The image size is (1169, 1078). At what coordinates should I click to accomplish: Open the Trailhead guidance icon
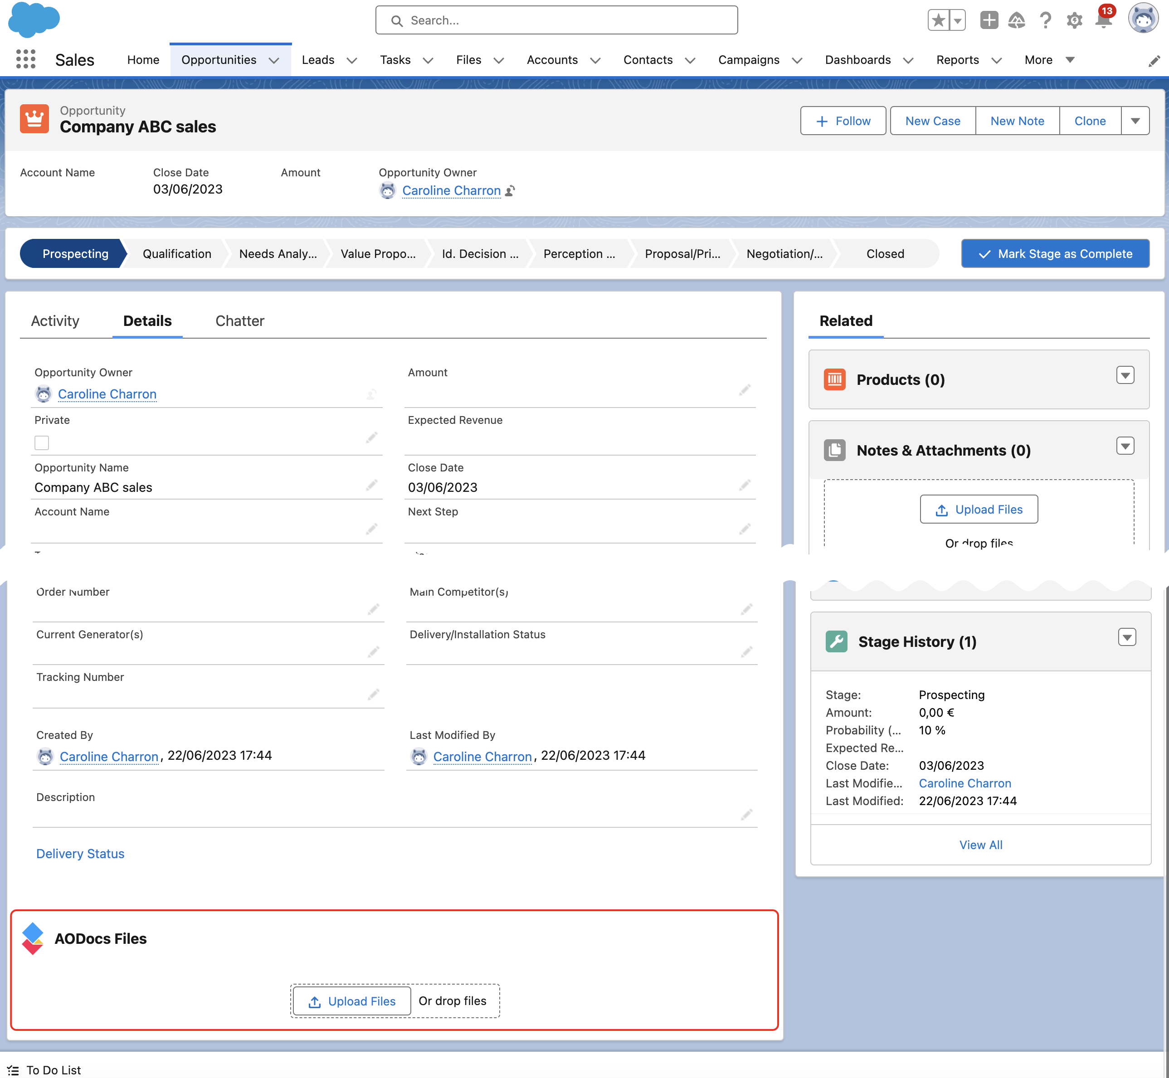tap(1016, 21)
